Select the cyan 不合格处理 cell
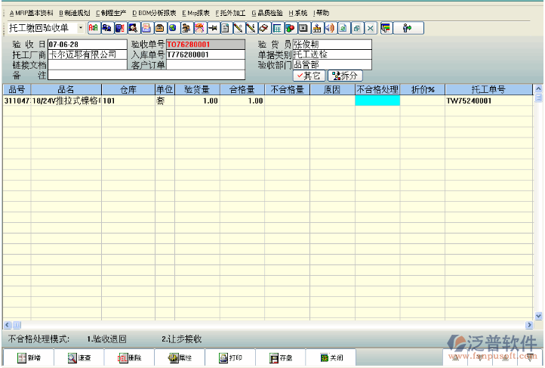Image resolution: width=545 pixels, height=368 pixels. click(x=377, y=101)
